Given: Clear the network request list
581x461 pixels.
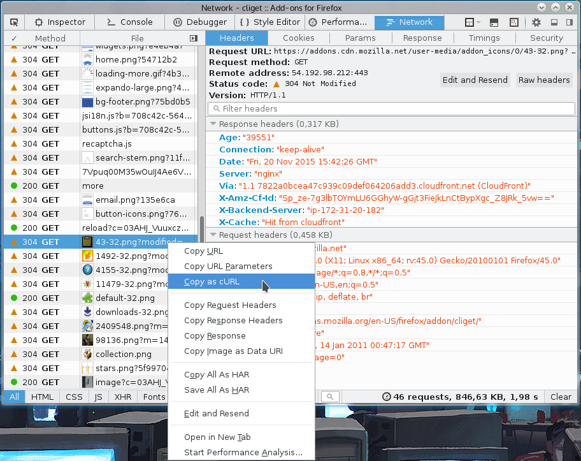Looking at the screenshot, I should tap(560, 396).
